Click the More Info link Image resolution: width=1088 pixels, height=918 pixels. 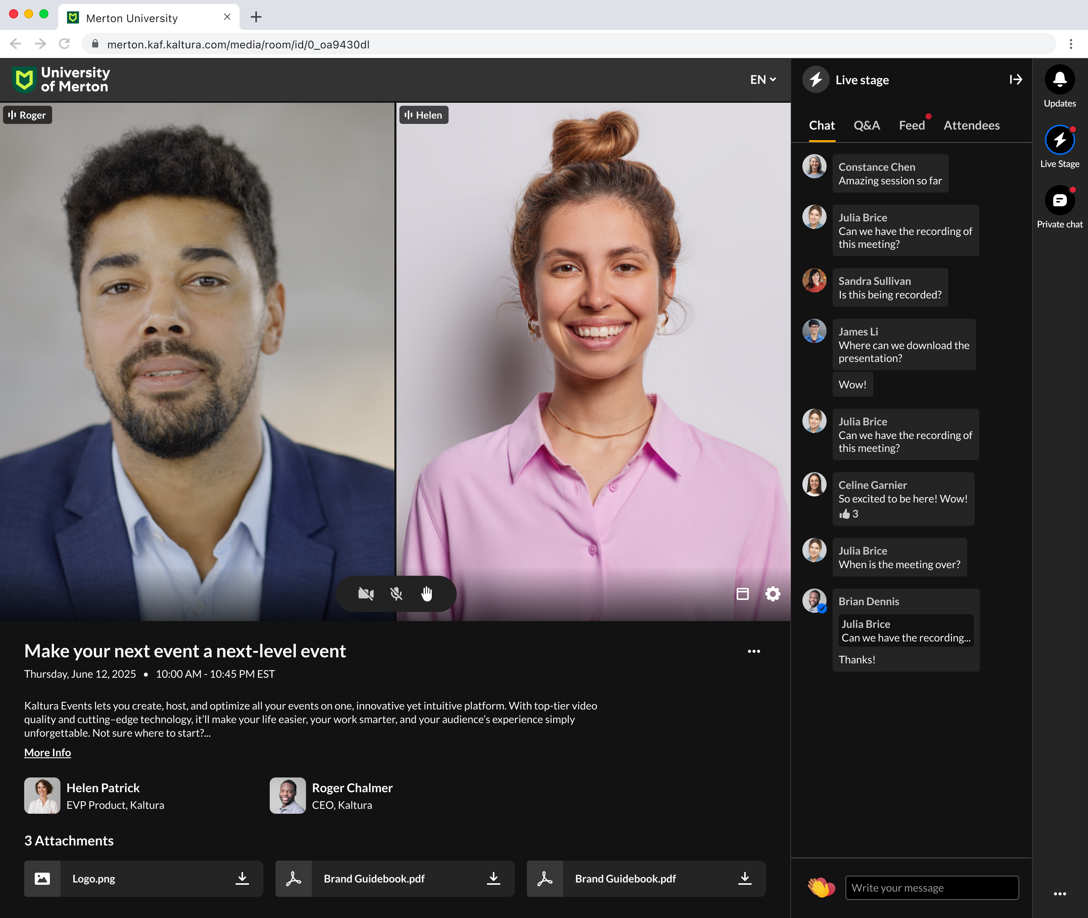[47, 753]
